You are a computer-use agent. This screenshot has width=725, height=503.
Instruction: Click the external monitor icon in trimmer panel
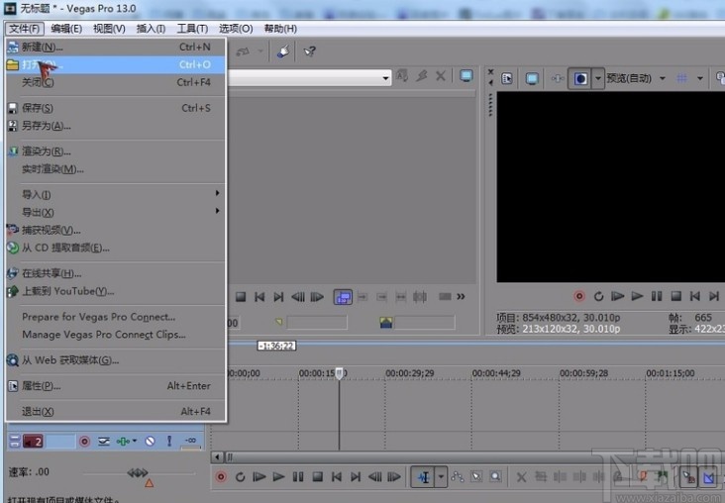(466, 76)
